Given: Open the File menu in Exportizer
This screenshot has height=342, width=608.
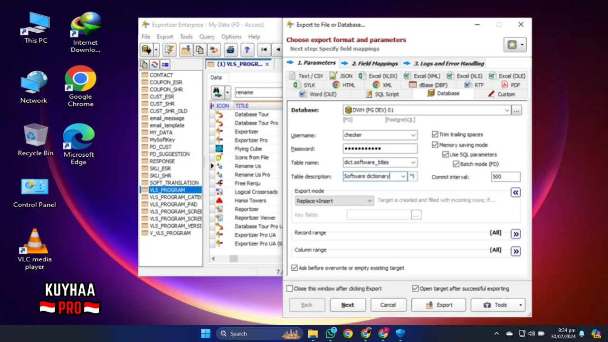Looking at the screenshot, I should coord(146,37).
